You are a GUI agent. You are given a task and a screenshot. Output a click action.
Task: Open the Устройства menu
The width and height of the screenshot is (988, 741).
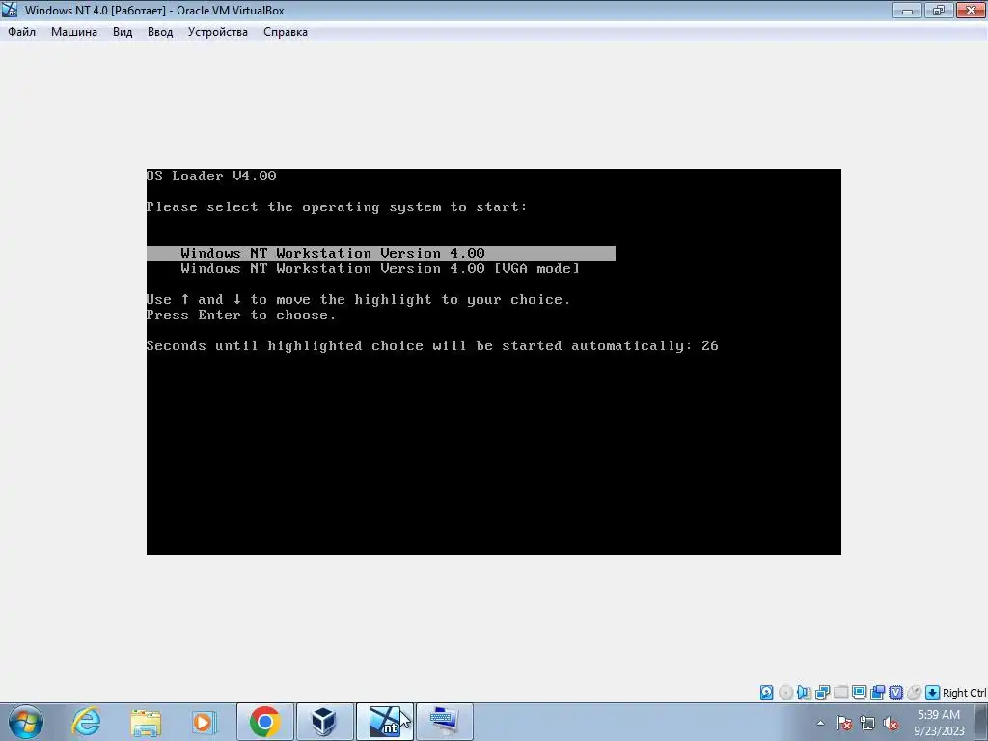pyautogui.click(x=217, y=32)
